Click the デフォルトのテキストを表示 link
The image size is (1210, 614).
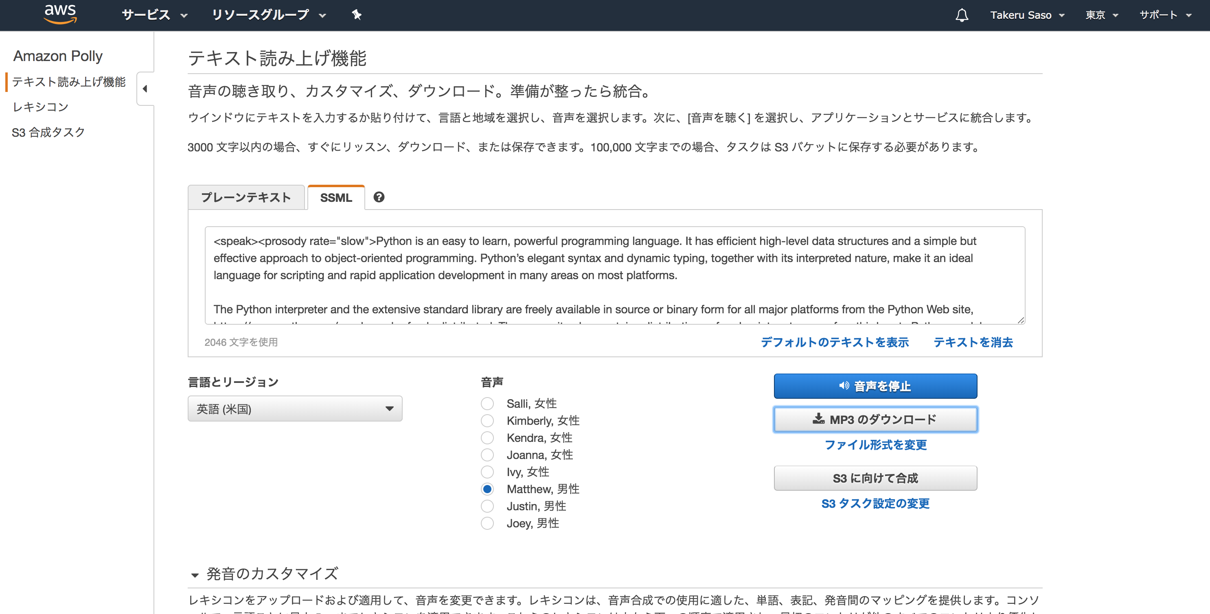[x=835, y=342]
